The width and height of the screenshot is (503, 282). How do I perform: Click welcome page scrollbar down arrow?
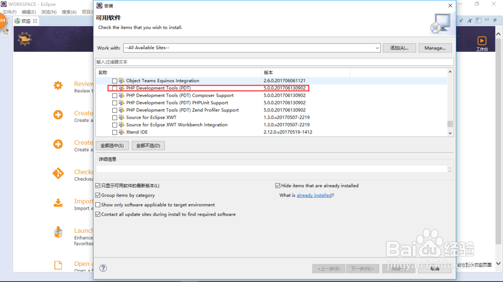[x=498, y=264]
